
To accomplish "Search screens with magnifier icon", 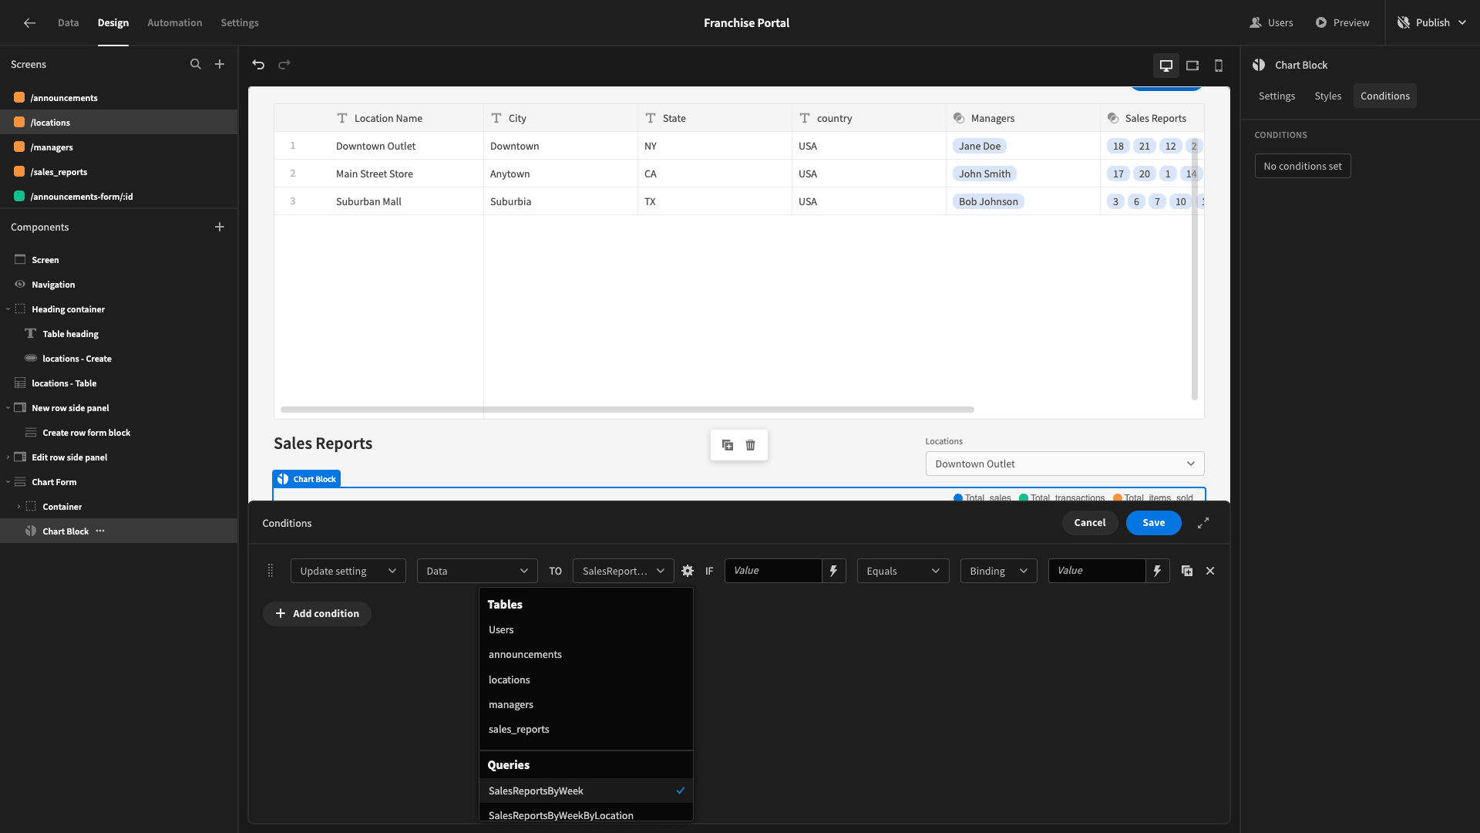I will (x=196, y=64).
